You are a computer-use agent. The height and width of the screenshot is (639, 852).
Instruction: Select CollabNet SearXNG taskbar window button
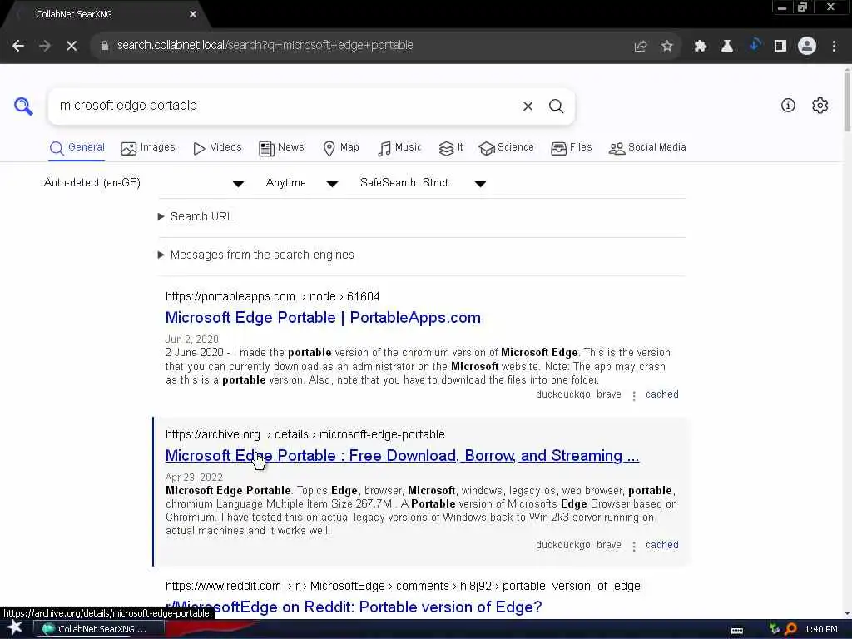[x=100, y=629]
